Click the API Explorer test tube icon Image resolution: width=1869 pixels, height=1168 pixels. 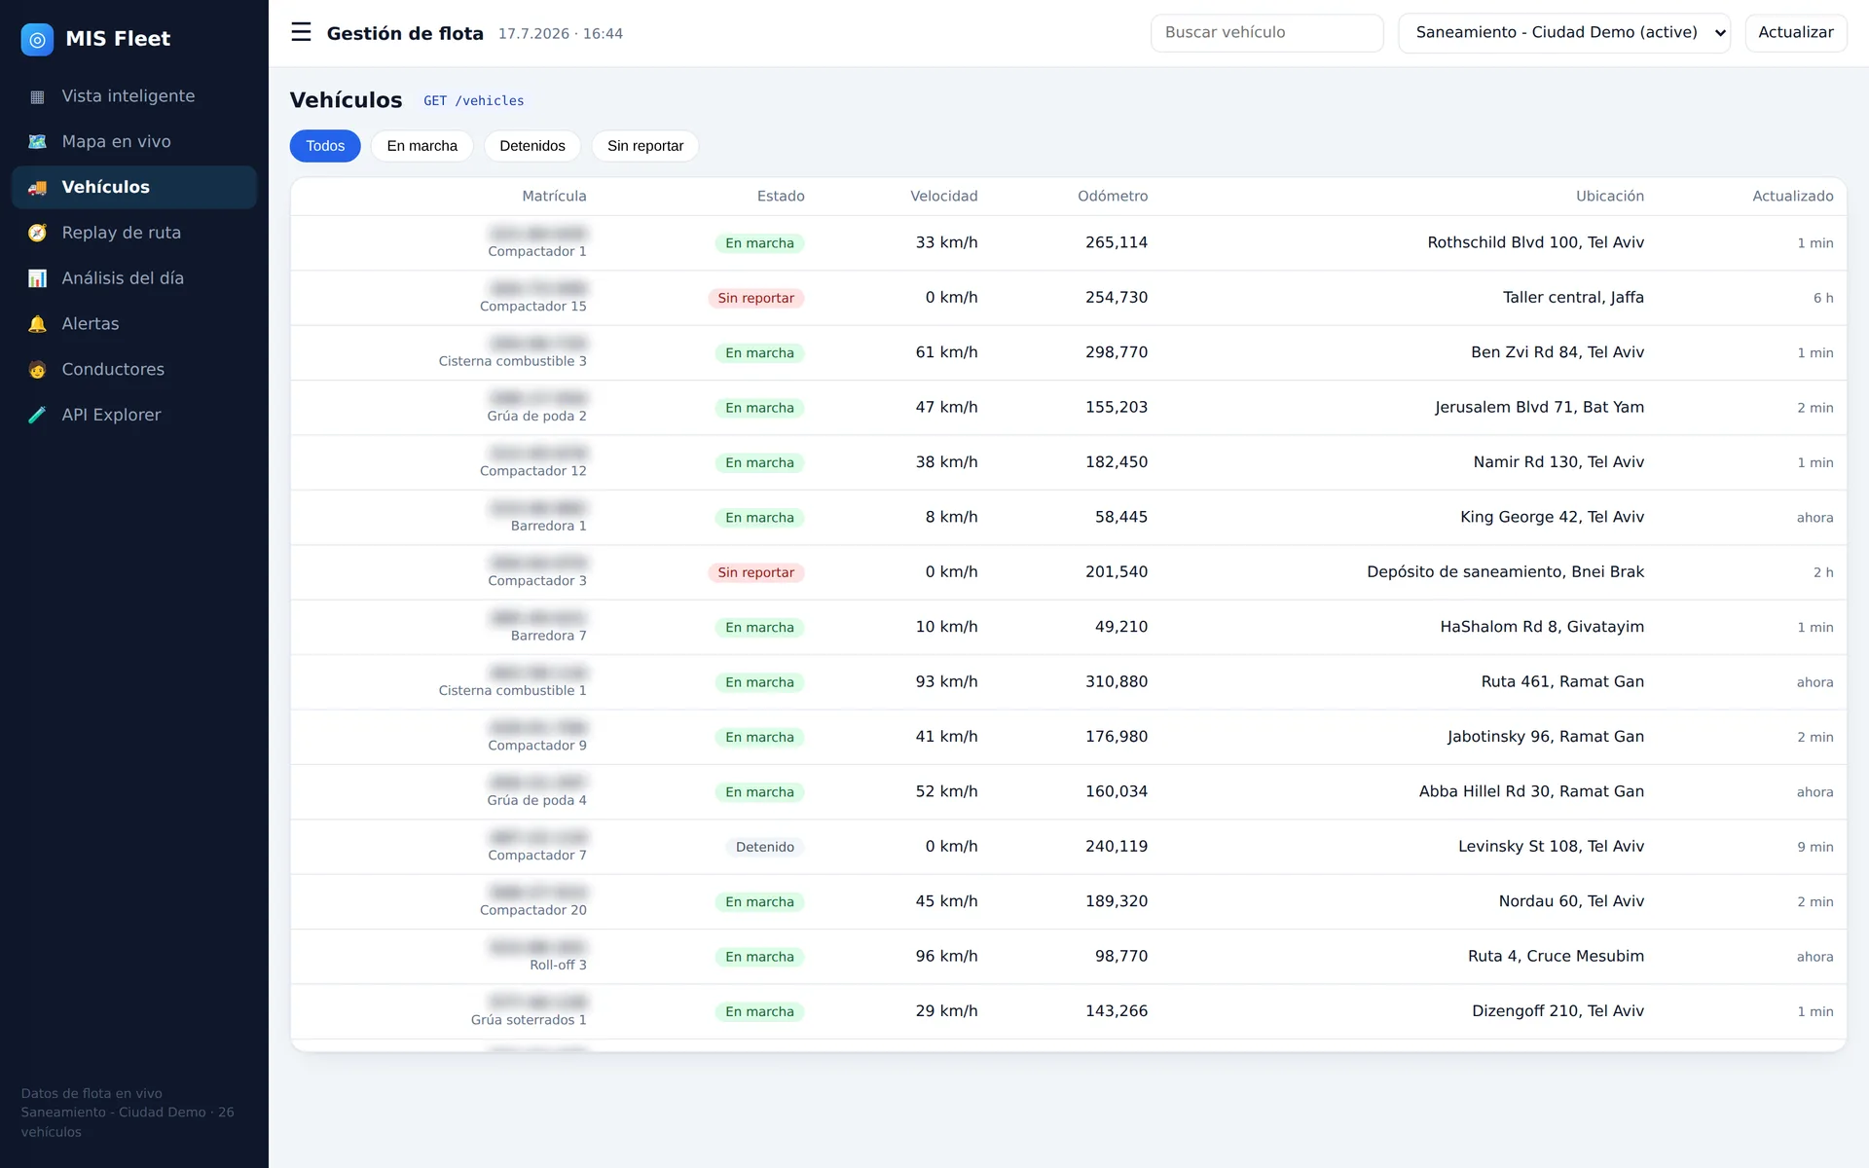[x=37, y=415]
